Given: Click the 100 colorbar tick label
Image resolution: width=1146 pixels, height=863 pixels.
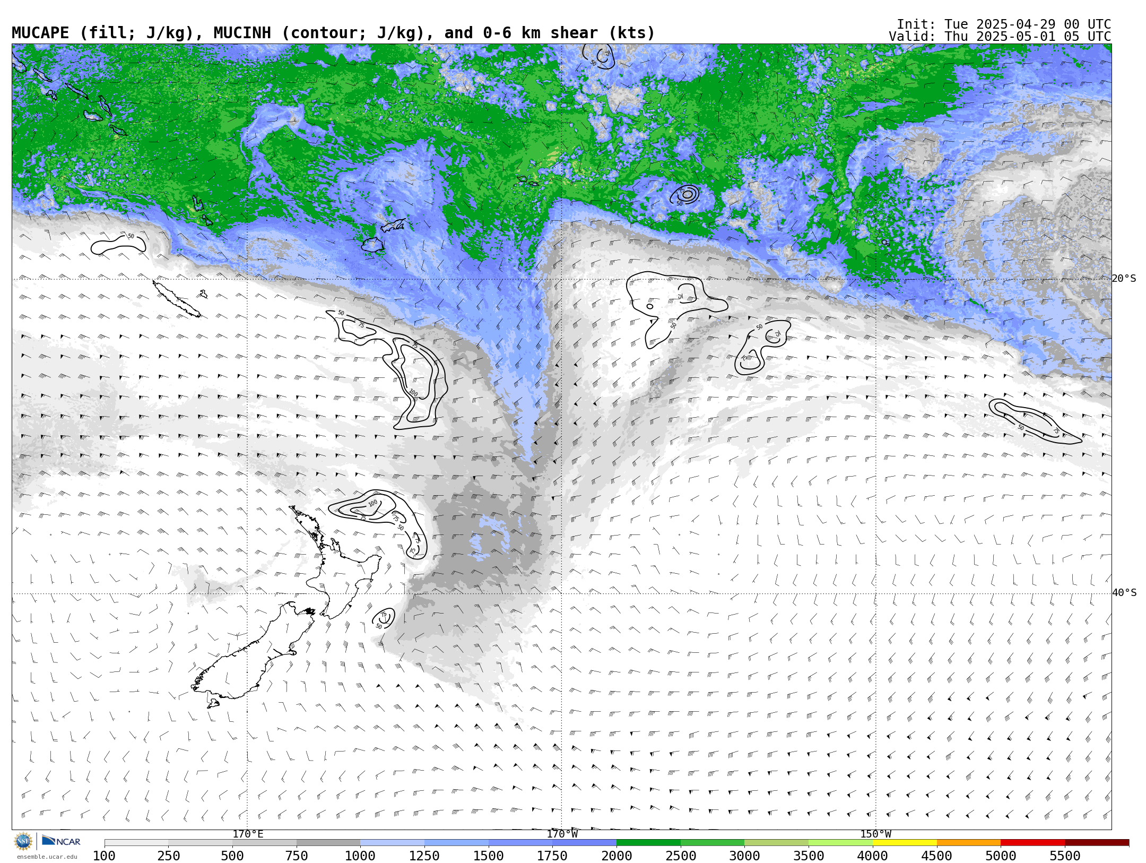Looking at the screenshot, I should coord(104,856).
